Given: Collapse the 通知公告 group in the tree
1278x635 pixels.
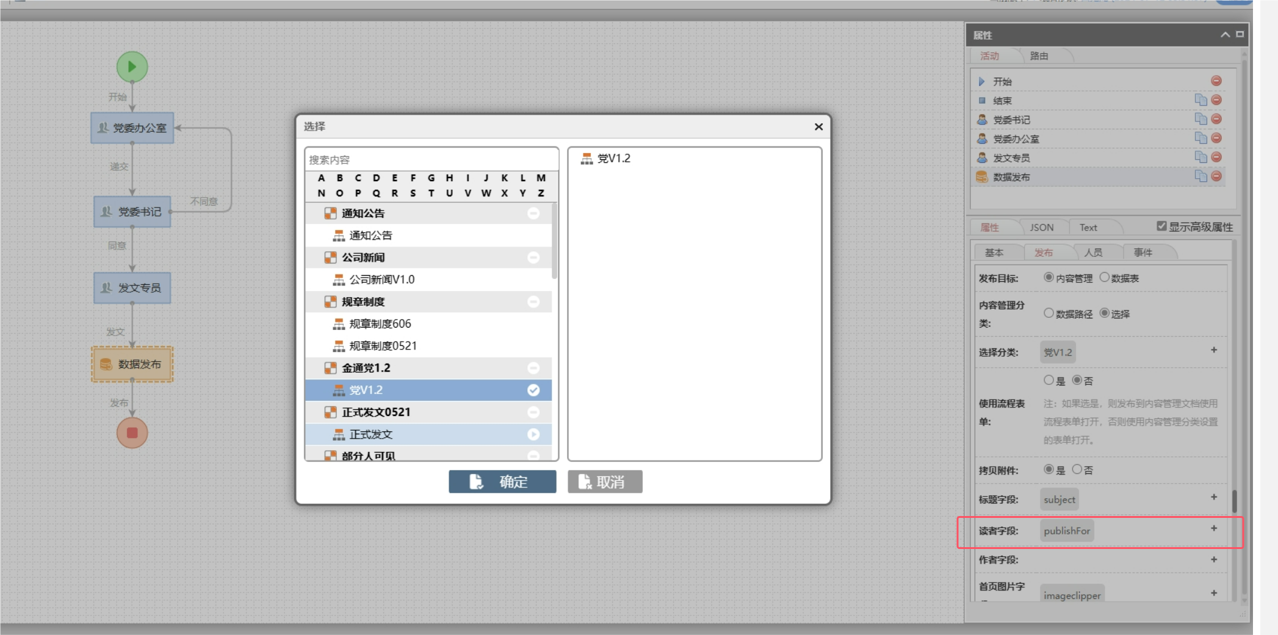Looking at the screenshot, I should 533,213.
